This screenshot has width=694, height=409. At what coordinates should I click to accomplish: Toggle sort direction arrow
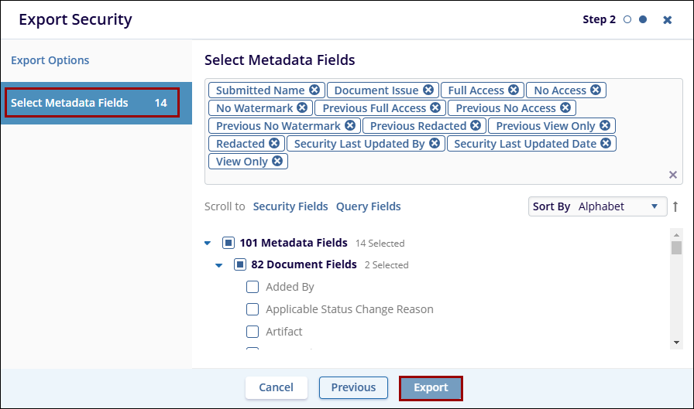pos(675,206)
